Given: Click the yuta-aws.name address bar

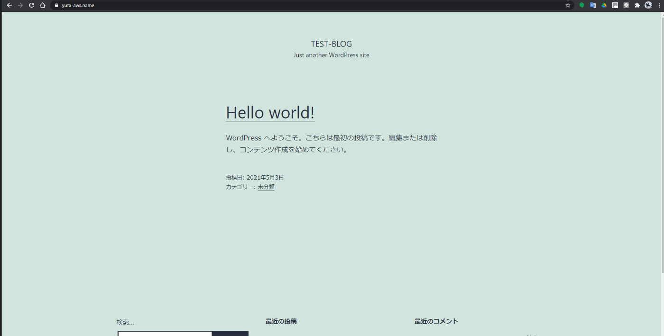Looking at the screenshot, I should [x=312, y=5].
